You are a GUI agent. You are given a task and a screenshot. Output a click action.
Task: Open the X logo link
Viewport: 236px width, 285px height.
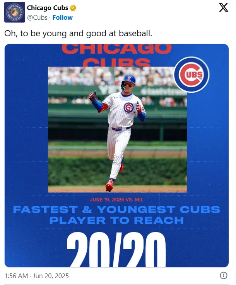pyautogui.click(x=224, y=7)
